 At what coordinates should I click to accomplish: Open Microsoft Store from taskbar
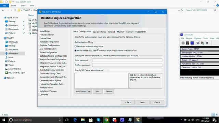coord(91,120)
